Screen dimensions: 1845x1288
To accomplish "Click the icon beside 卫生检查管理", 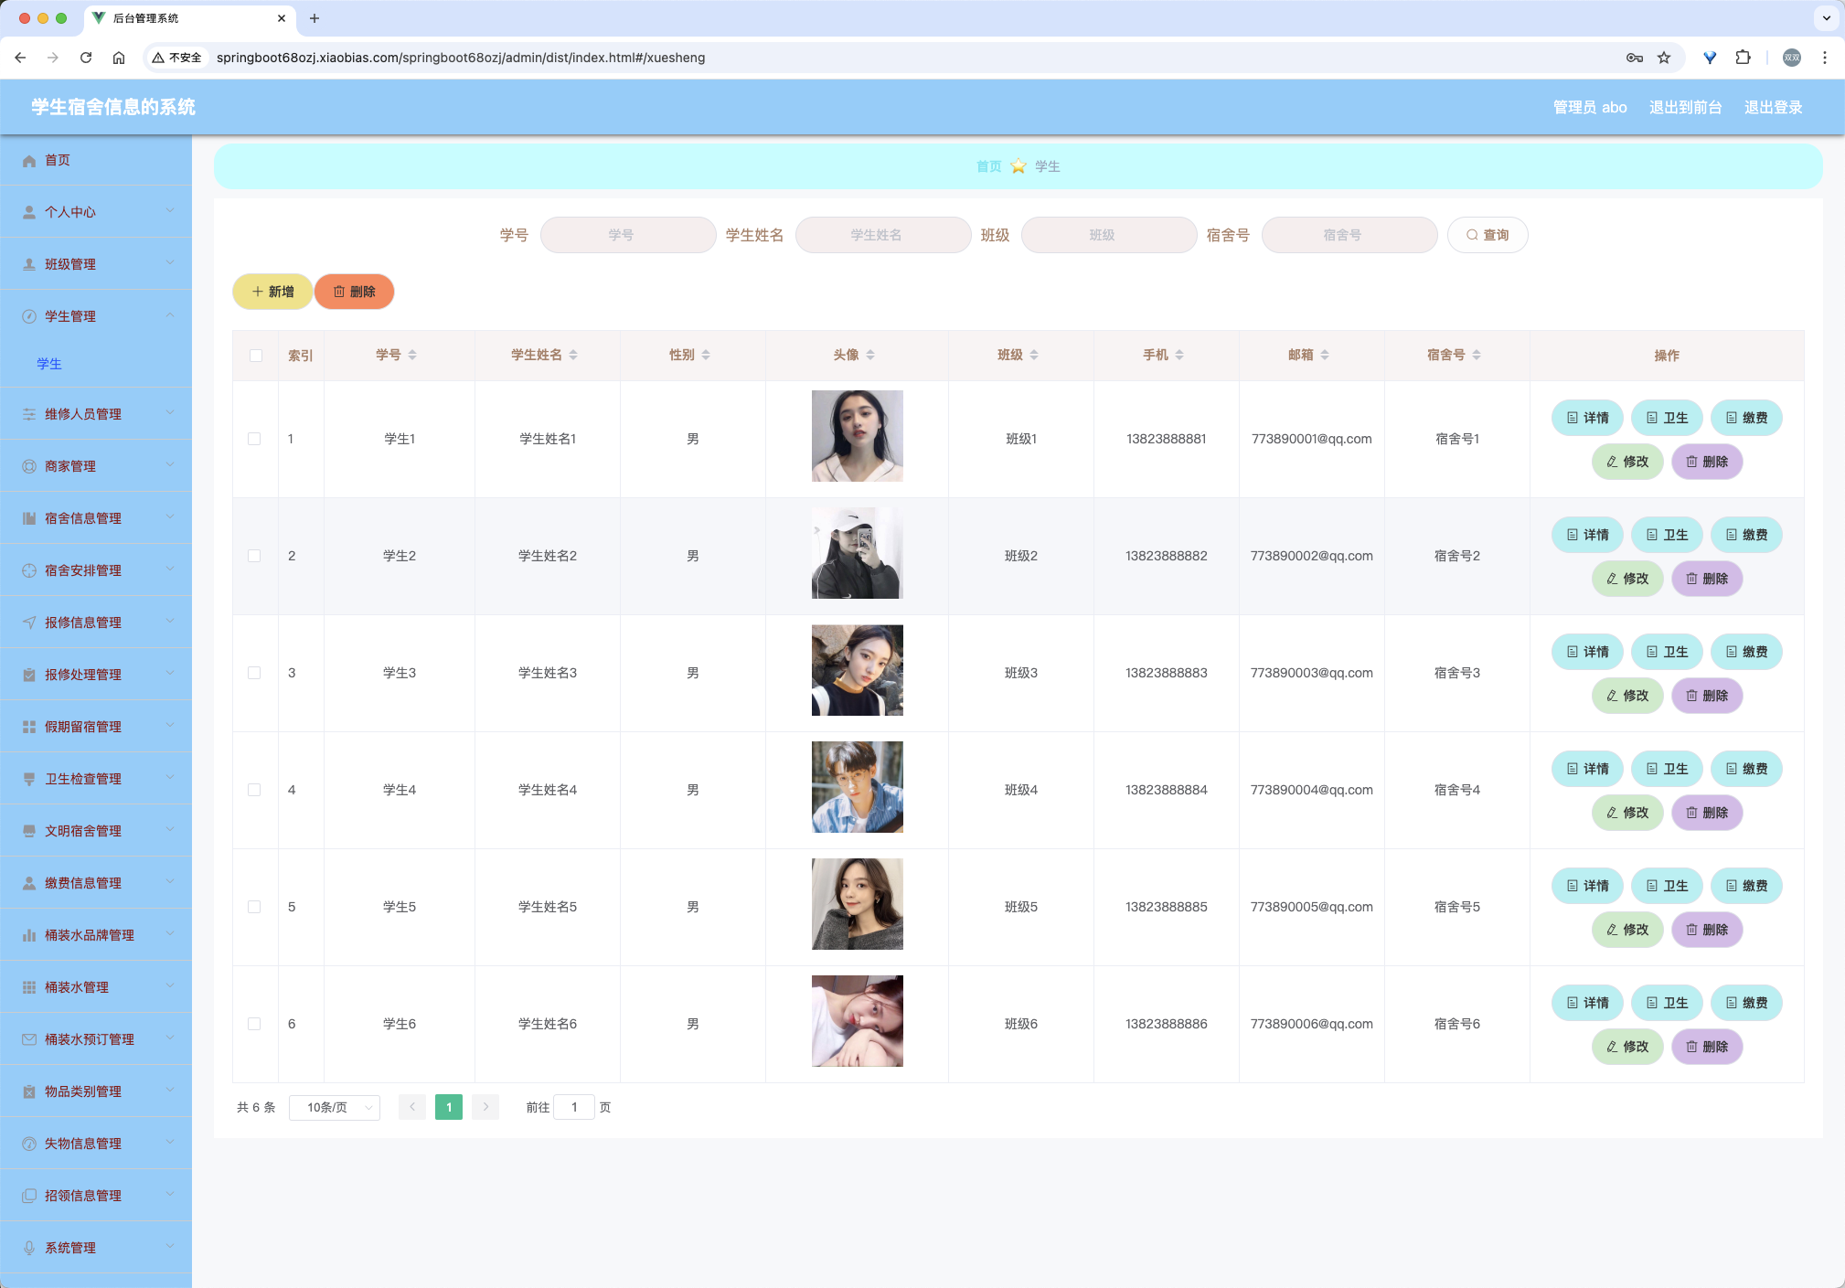I will pos(29,779).
